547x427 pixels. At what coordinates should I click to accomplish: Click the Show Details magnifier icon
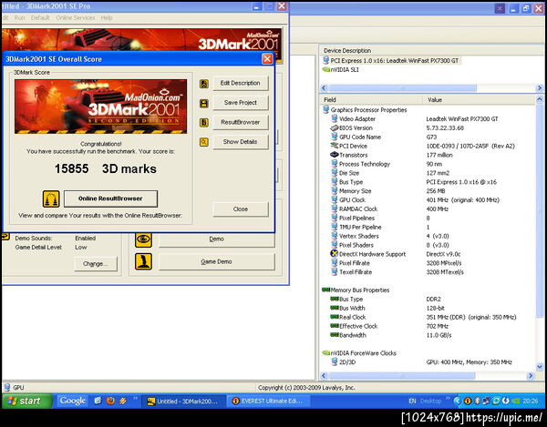[203, 142]
